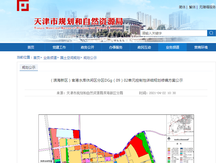Click breadcrumb link 规划公示

[90, 58]
